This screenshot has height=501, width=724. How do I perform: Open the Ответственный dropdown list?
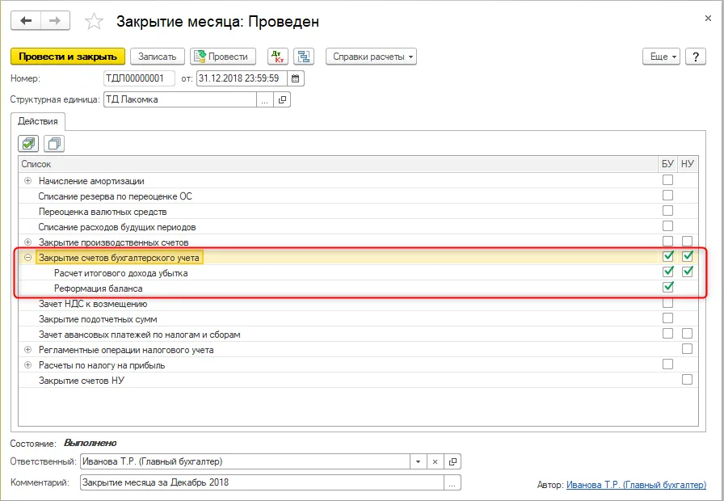(x=418, y=461)
